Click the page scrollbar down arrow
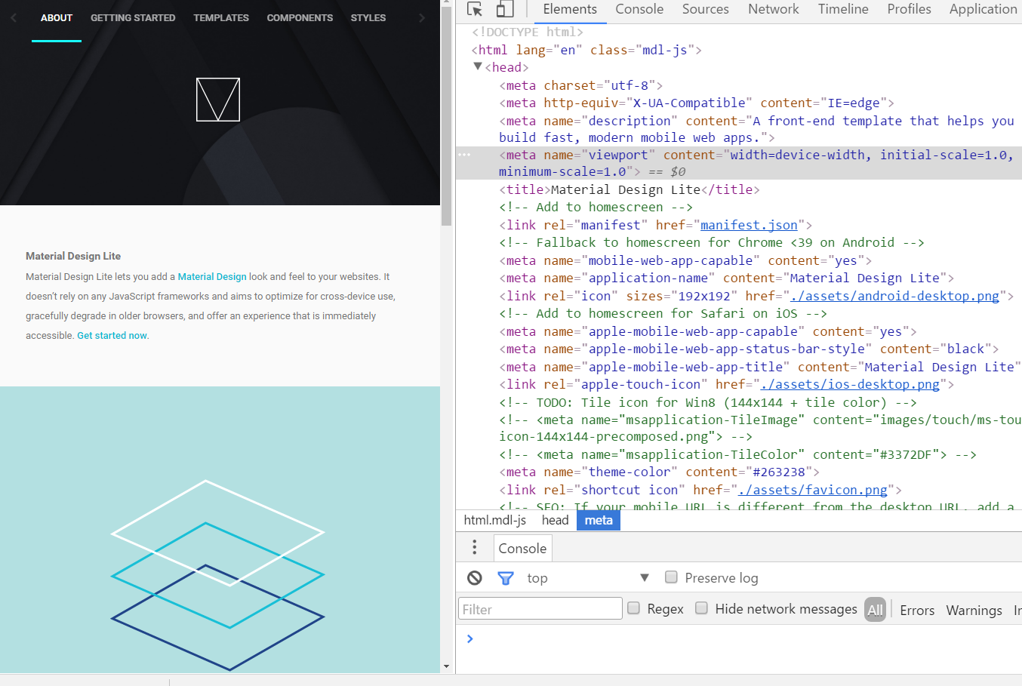The height and width of the screenshot is (686, 1022). [x=446, y=666]
